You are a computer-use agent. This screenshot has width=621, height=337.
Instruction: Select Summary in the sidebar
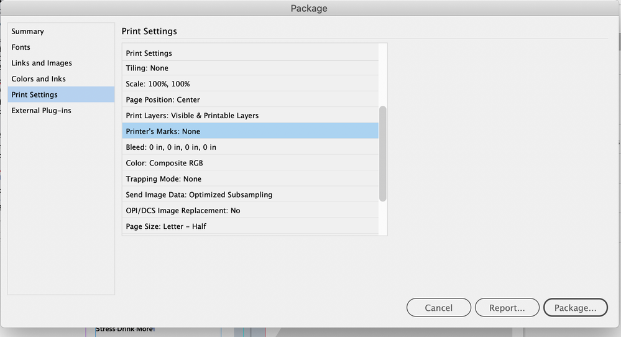pos(28,31)
